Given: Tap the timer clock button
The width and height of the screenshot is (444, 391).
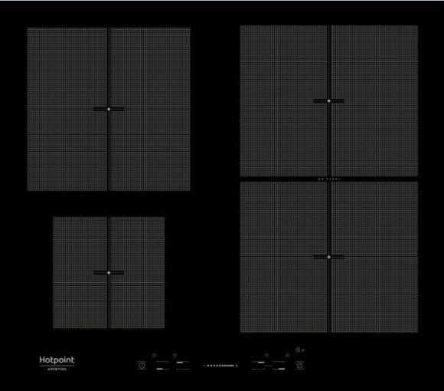Looking at the screenshot, I should (x=299, y=365).
